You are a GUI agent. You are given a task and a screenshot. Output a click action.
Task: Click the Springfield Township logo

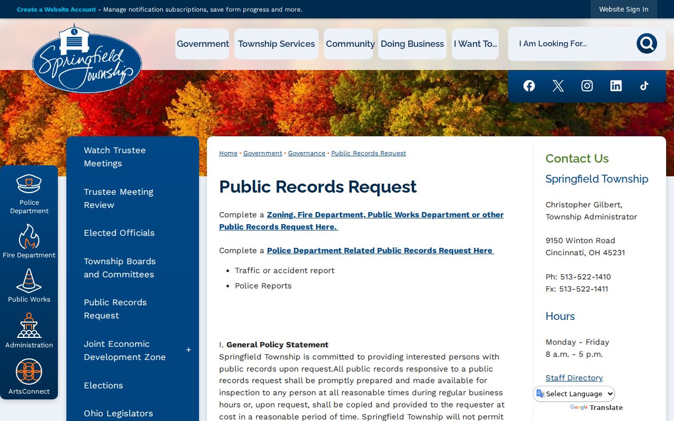87,59
